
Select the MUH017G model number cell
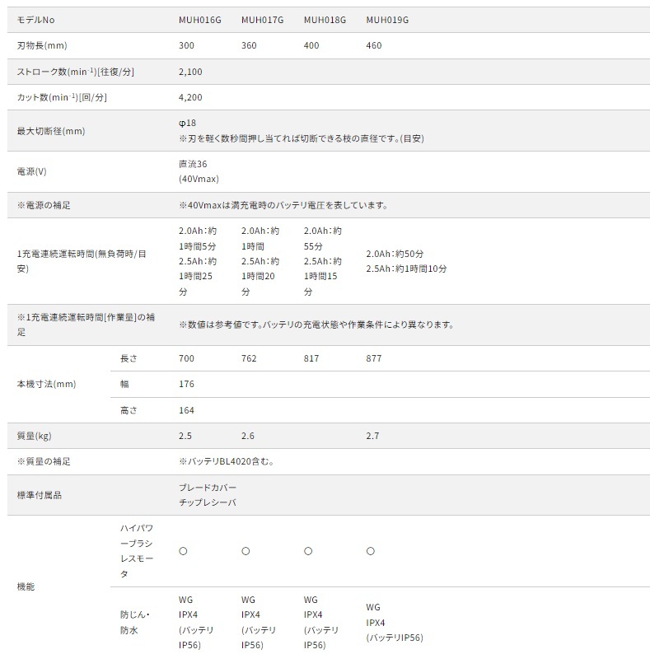263,20
